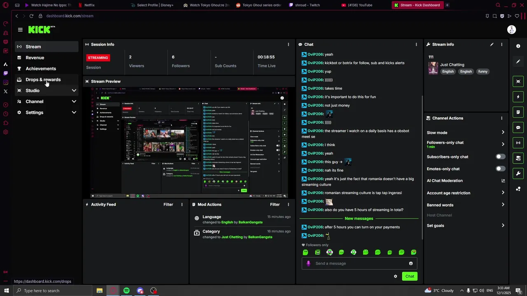Jump to New messages divider in chat

coord(359,219)
